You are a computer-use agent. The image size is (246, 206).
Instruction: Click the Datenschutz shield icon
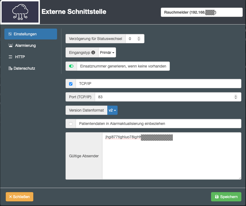pos(10,68)
